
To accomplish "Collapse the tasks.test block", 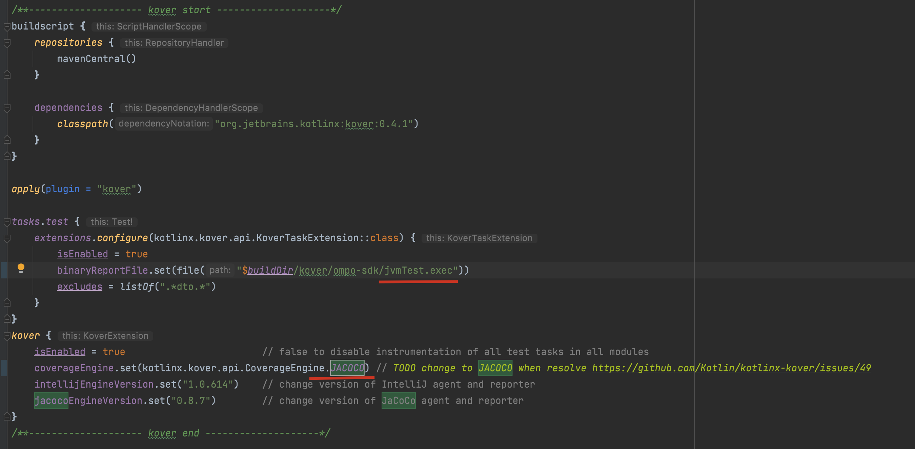I will tap(6, 221).
